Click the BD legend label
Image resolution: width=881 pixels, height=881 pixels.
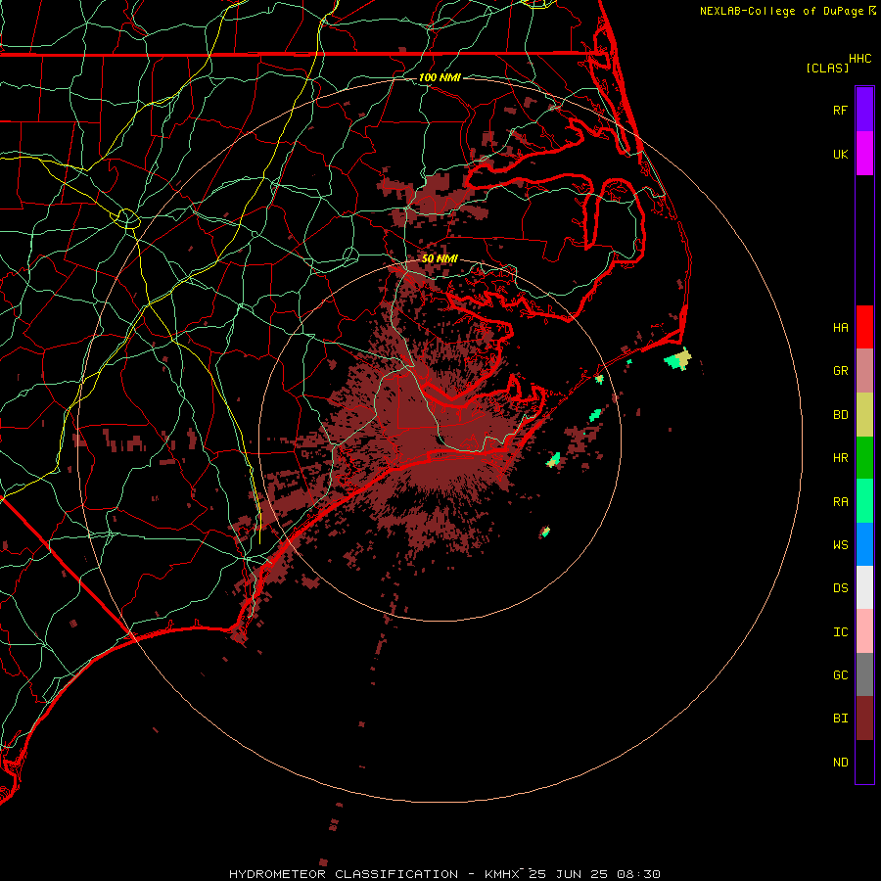(840, 415)
